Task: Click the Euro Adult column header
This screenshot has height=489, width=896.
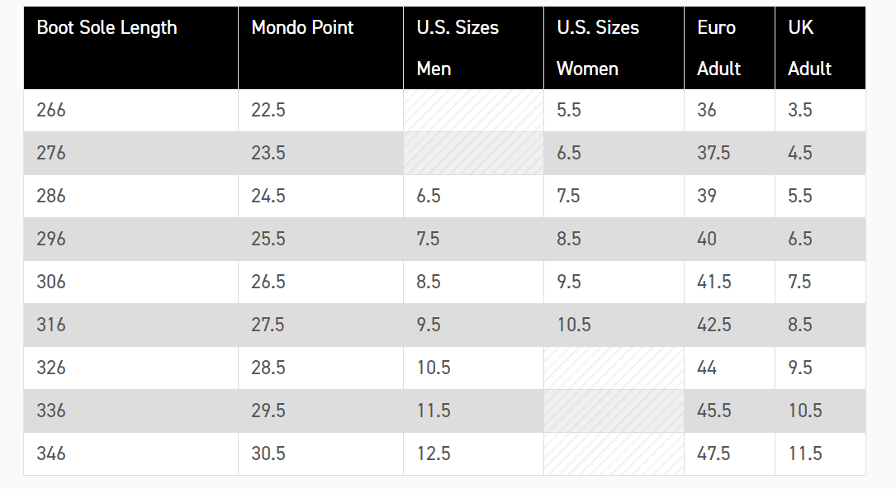Action: [718, 48]
